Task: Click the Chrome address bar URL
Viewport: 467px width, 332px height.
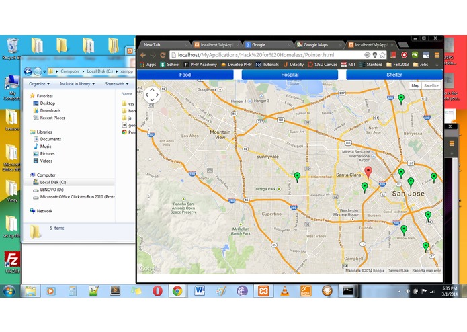Action: [x=256, y=55]
